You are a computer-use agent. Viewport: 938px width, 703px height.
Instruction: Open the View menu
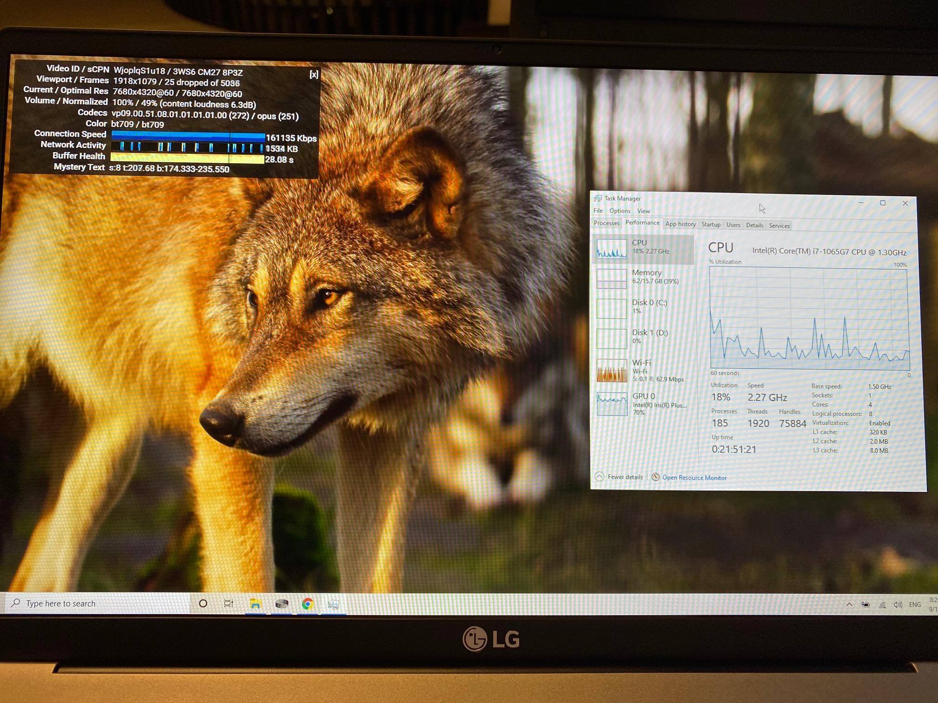pyautogui.click(x=643, y=211)
